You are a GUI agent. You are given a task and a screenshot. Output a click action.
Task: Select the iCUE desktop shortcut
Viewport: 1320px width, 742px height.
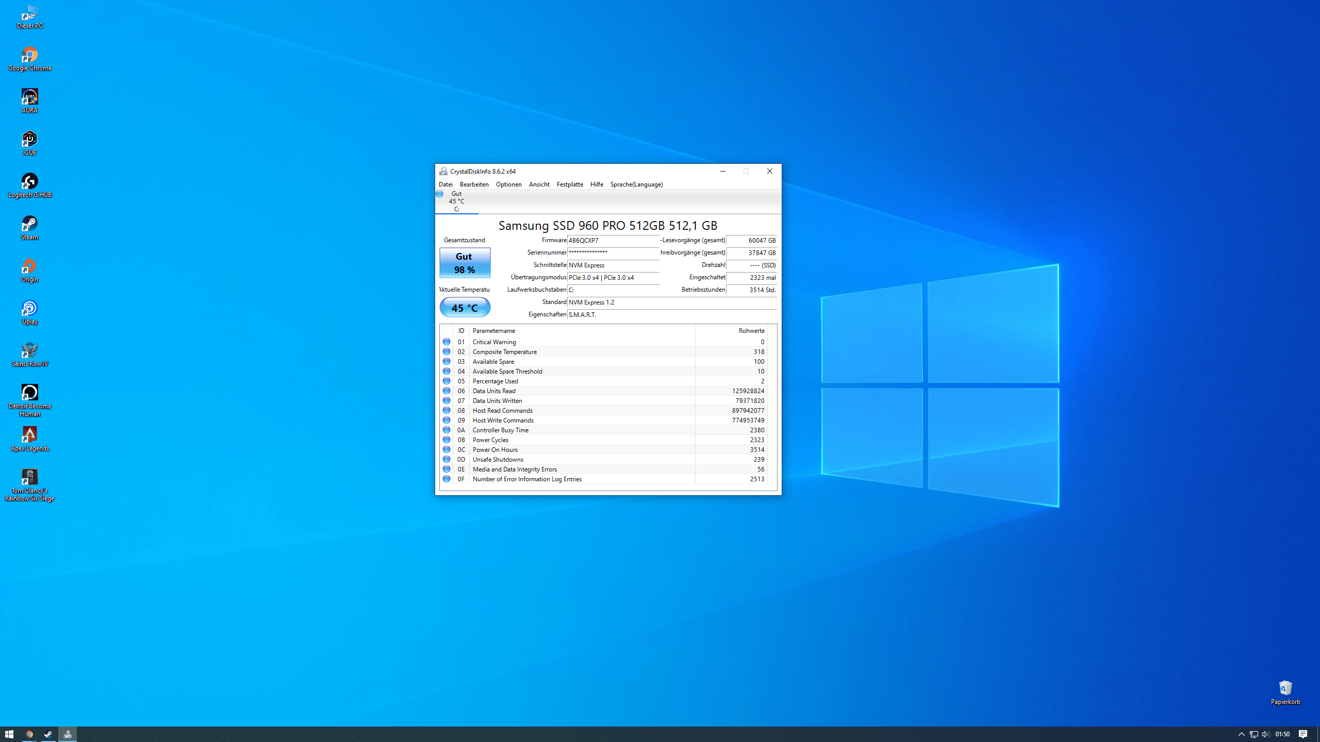point(29,140)
